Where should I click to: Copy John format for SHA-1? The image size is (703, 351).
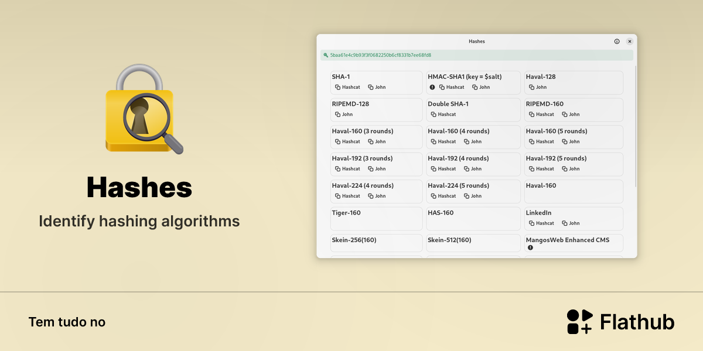point(377,87)
